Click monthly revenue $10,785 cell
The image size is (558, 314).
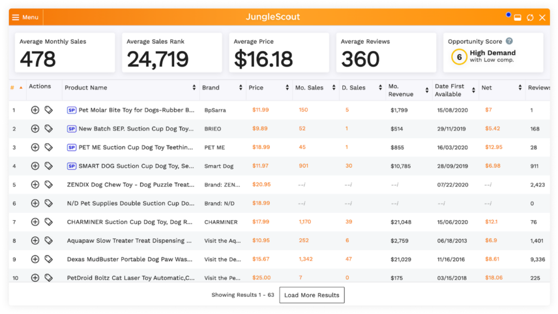click(x=401, y=166)
